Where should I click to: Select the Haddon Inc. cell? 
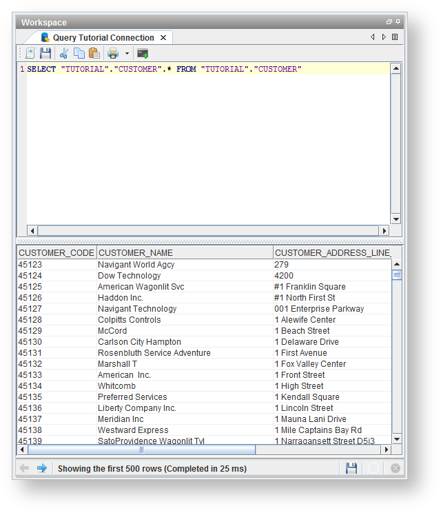tap(185, 298)
